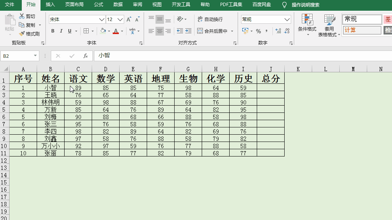Open text orientation options
This screenshot has width=392, height=220.
pyautogui.click(x=181, y=19)
